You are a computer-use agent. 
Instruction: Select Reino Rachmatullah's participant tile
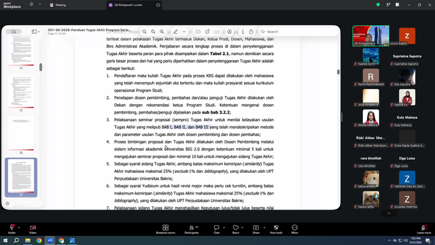point(370,77)
